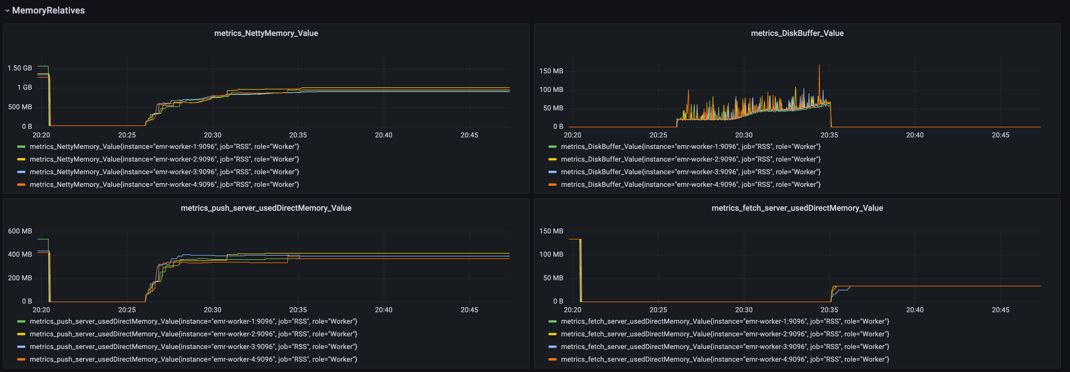Open the metrics_DiskBuffer_Value panel title menu
Screen dimensions: 1070x372
[797, 33]
